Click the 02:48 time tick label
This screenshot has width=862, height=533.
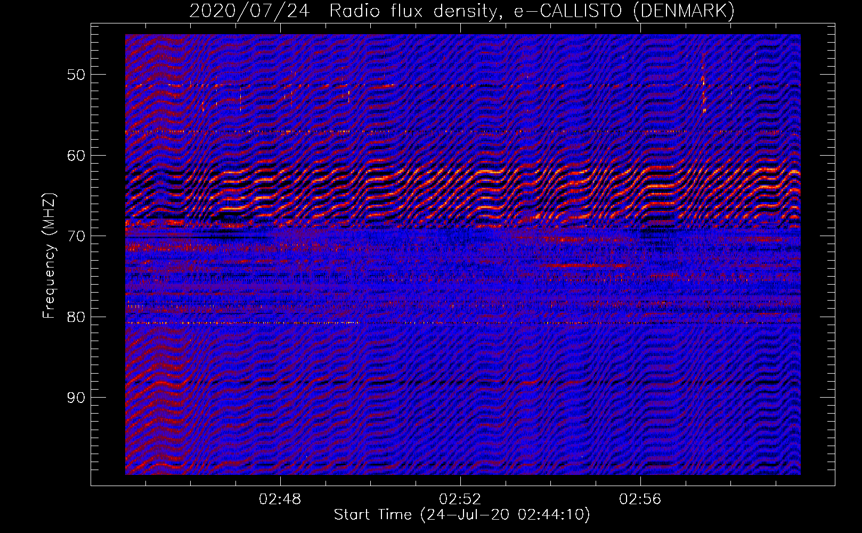pos(280,499)
